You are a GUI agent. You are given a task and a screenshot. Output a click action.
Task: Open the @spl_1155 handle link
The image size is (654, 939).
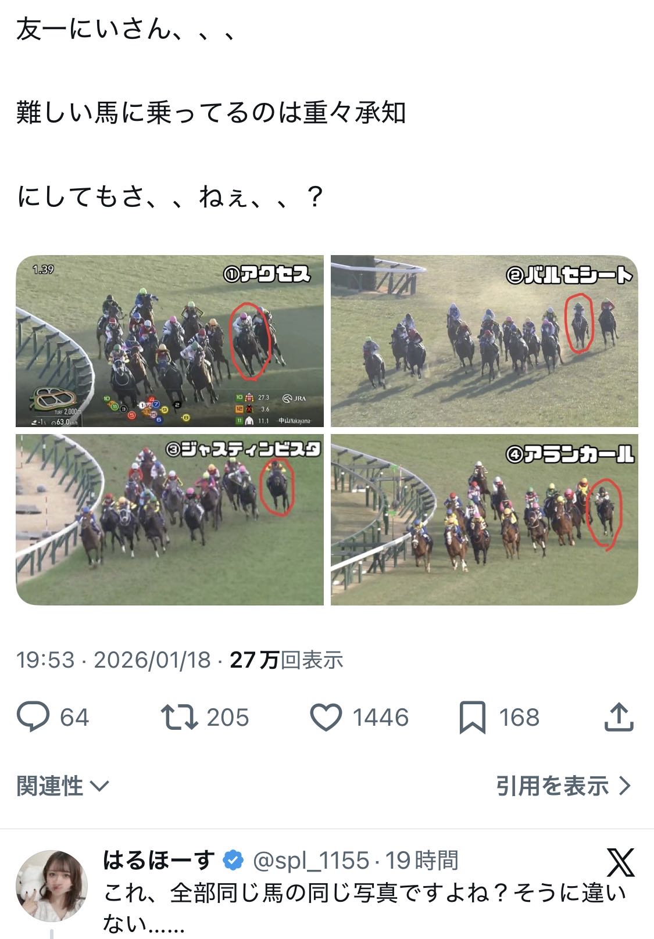click(x=311, y=861)
